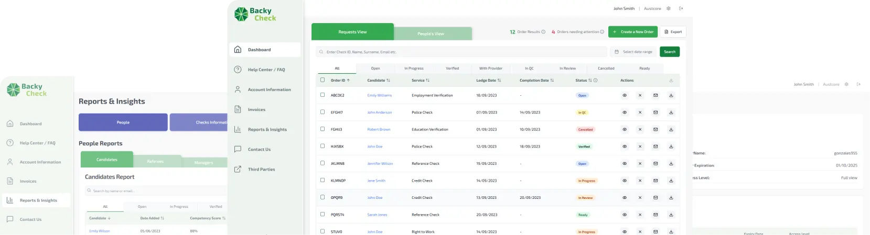Viewport: 870px width, 235px height.
Task: Download the PQRST4 order report
Action: point(671,215)
